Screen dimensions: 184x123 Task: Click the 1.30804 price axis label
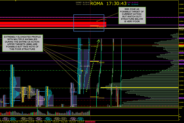point(181,4)
